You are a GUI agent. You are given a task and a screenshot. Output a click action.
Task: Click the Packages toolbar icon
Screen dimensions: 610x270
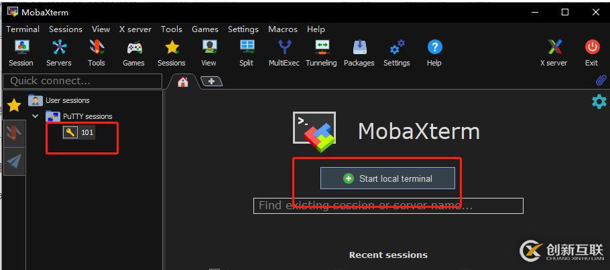click(359, 47)
